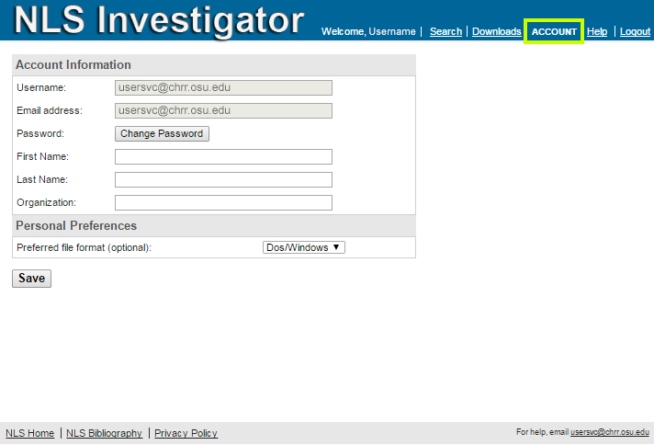Open the Search page link
The width and height of the screenshot is (654, 445).
(x=445, y=32)
